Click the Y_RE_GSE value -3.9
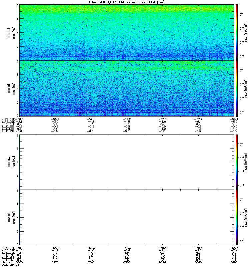The width and height of the screenshot is (250, 267). 55,122
